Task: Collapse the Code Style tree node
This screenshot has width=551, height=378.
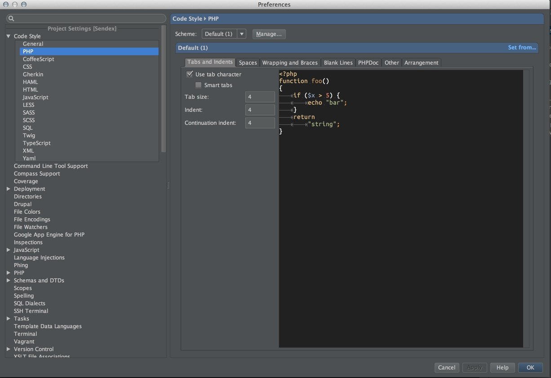Action: coord(9,36)
